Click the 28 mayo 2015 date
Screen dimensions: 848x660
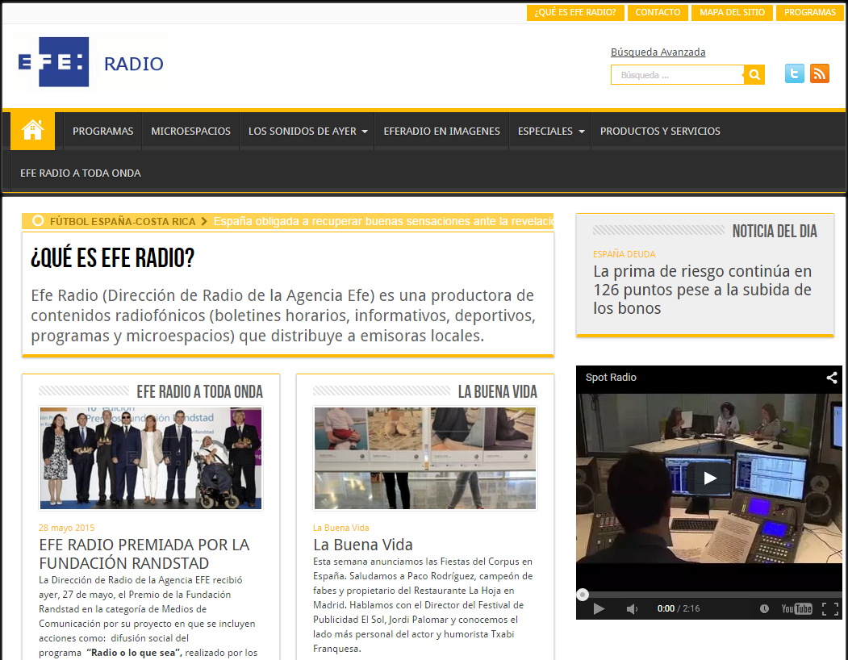66,528
